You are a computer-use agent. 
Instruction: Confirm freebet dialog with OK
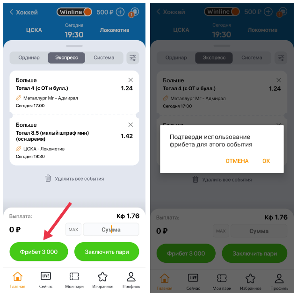(x=266, y=161)
